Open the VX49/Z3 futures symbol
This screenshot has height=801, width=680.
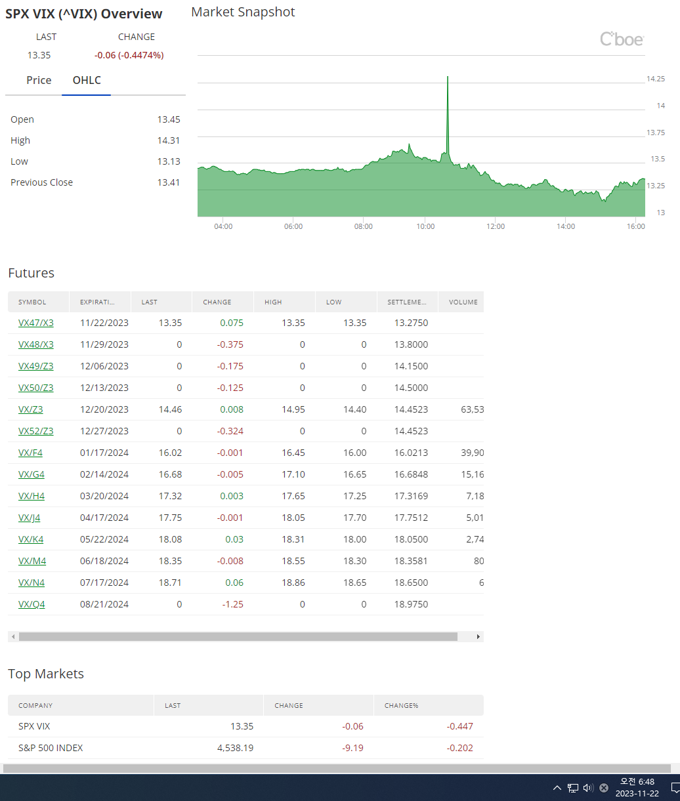pos(36,366)
